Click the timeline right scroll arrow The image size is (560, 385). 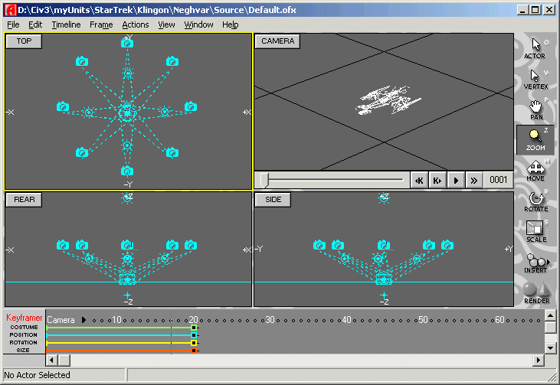point(539,361)
